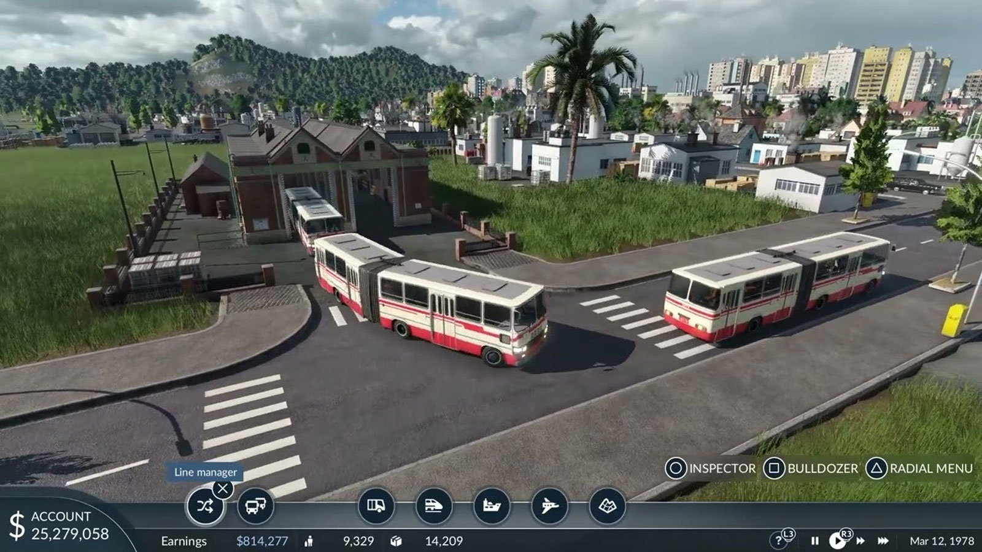
Task: Click the Line manager tooltip label
Action: pos(206,472)
